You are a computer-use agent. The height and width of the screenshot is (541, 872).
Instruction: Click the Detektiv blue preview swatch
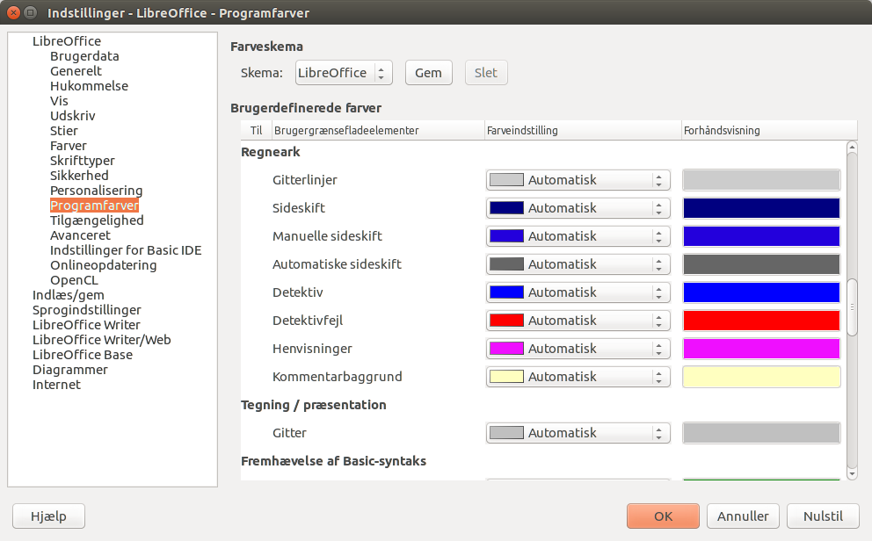click(x=761, y=292)
